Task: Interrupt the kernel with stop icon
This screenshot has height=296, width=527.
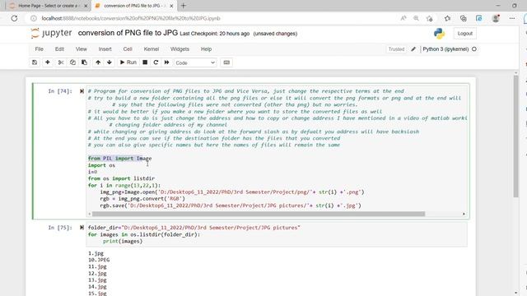Action: tap(145, 62)
